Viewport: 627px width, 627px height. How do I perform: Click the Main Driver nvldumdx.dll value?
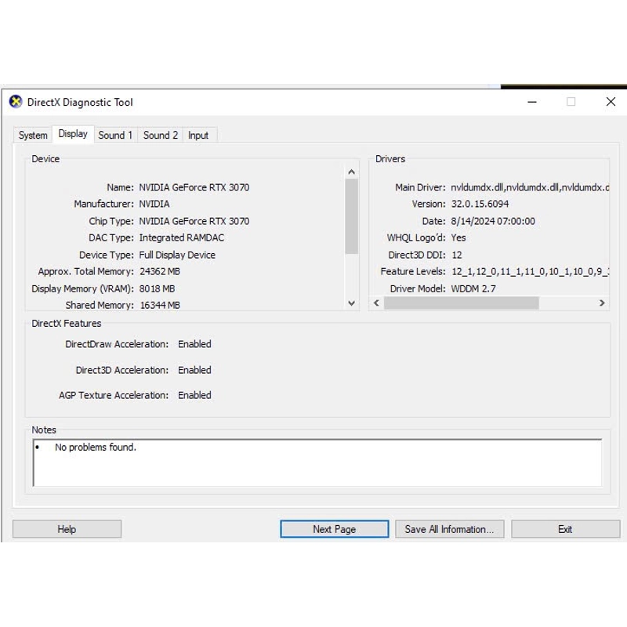[x=530, y=187]
